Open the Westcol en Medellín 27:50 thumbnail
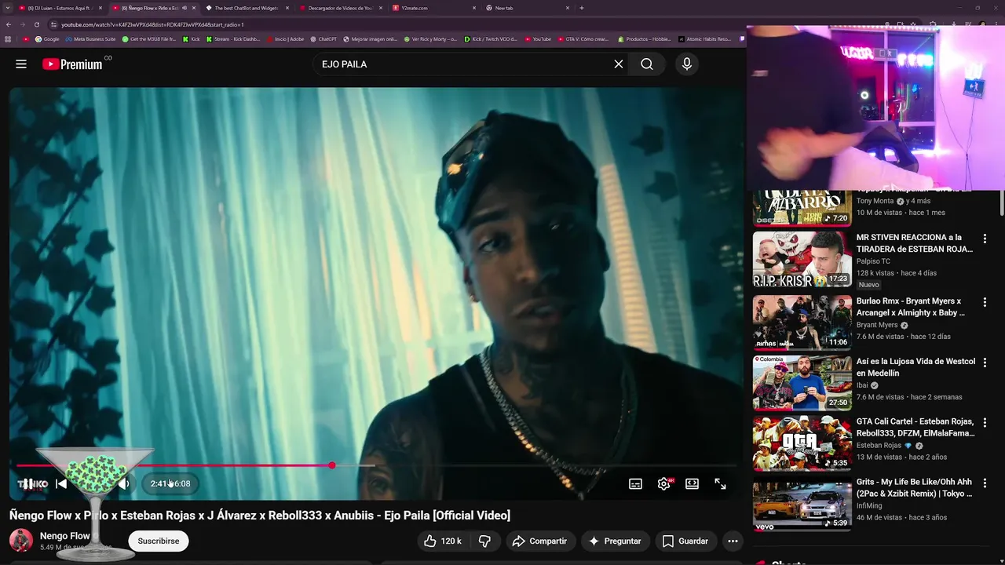Screen dimensions: 1005x565 coord(802,383)
